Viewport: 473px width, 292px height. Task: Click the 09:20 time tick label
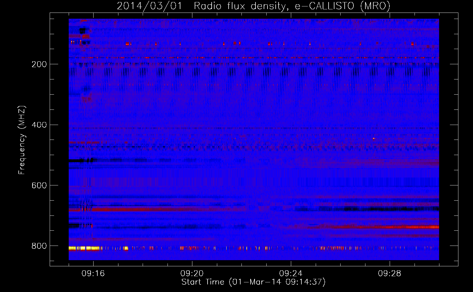tap(192, 274)
